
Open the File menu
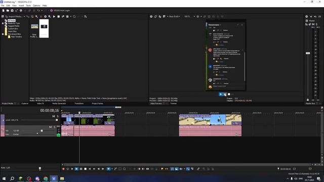(x=3, y=6)
